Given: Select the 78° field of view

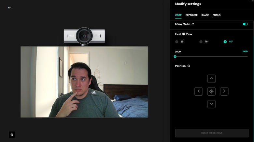Looking at the screenshot, I should point(201,42).
